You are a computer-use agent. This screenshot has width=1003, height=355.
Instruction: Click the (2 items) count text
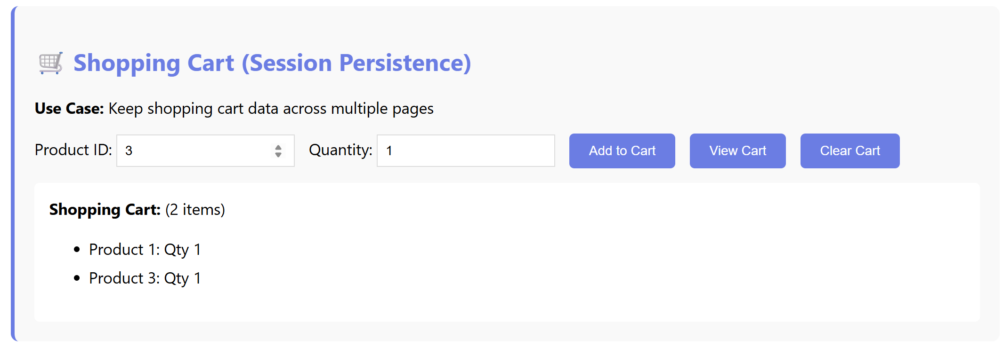pyautogui.click(x=195, y=210)
